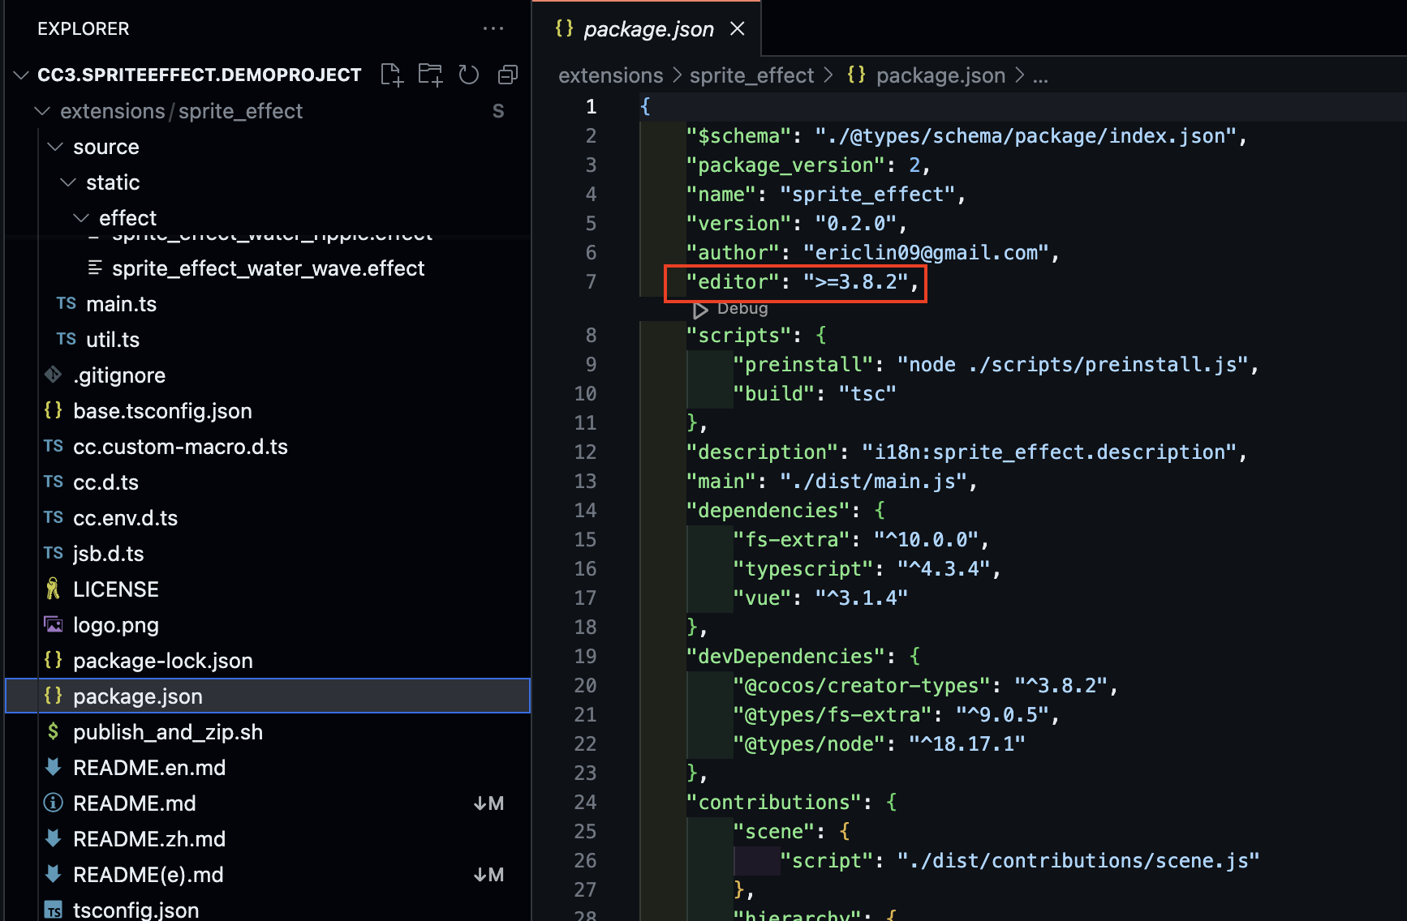Open cc.d.ts declaration file
Viewport: 1407px width, 921px height.
click(x=268, y=482)
